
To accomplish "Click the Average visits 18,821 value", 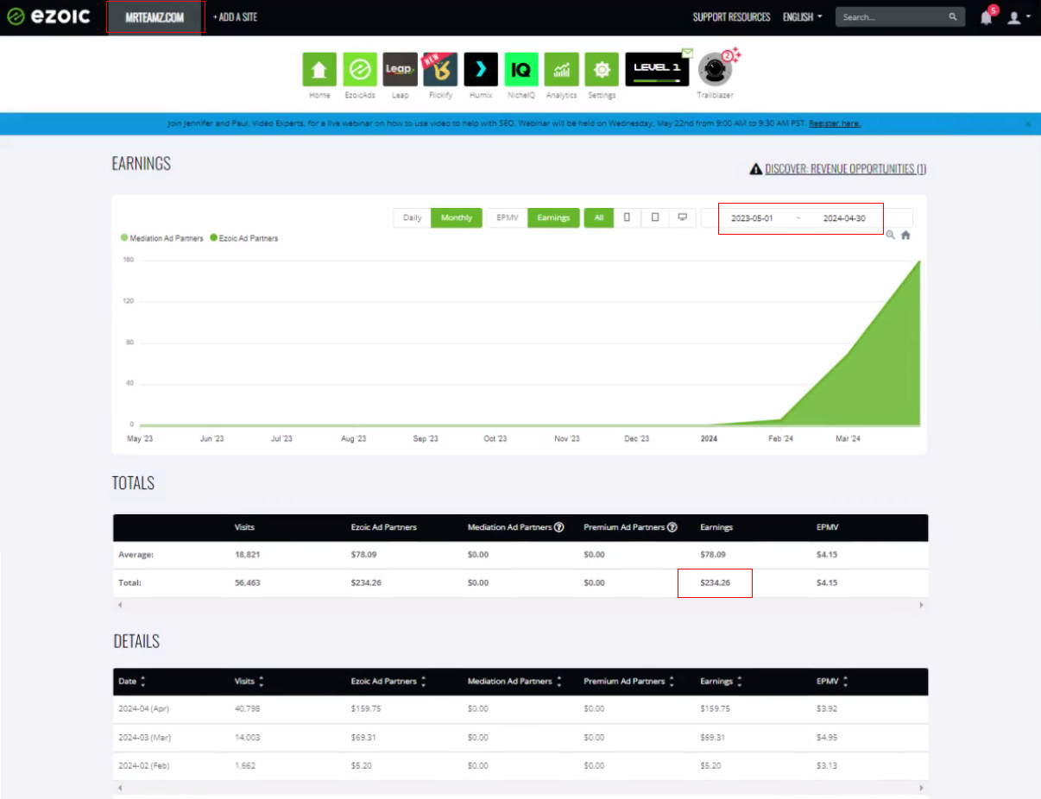I will point(247,555).
